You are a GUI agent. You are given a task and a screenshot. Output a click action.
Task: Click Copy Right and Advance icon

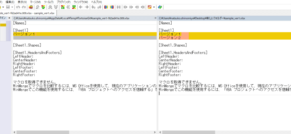93,7
